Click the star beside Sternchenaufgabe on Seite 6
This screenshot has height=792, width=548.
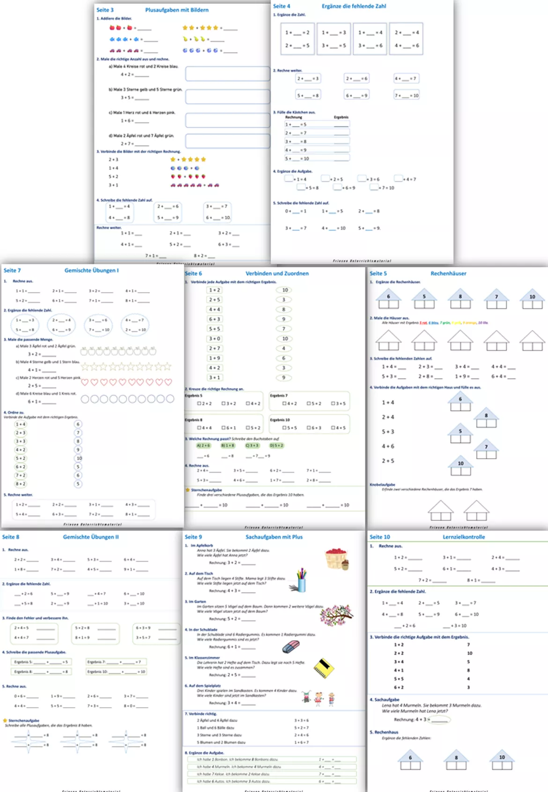[x=188, y=490]
